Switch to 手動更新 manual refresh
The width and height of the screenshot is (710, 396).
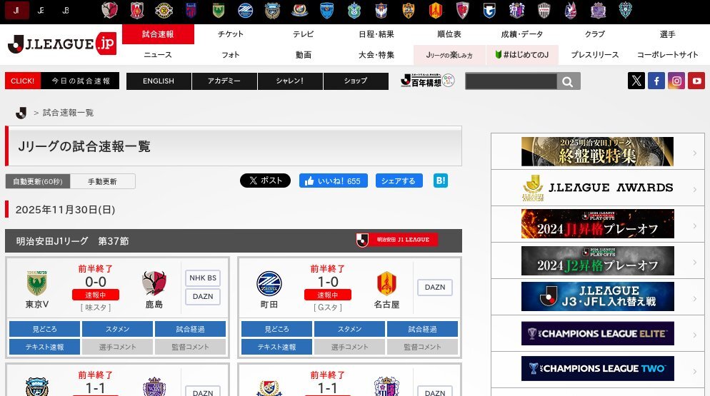click(102, 181)
